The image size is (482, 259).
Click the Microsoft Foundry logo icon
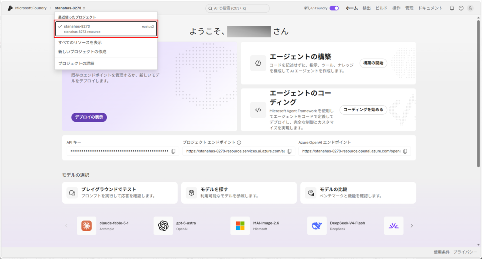pos(10,8)
